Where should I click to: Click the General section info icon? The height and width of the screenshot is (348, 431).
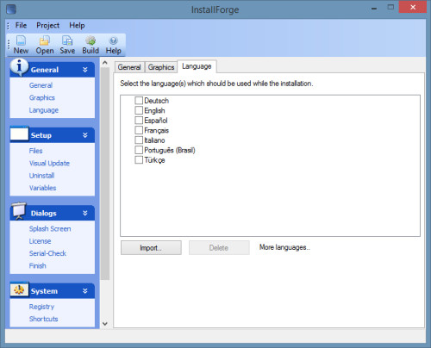coord(19,67)
